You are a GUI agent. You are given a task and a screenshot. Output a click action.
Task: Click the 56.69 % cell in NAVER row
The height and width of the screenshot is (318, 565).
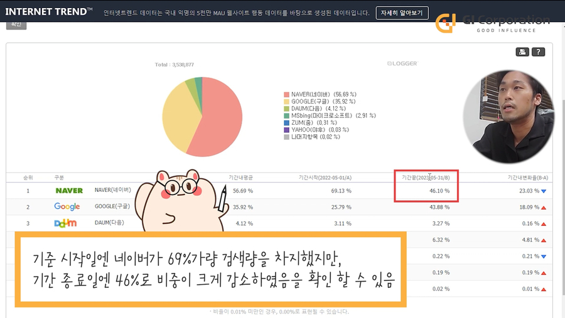pyautogui.click(x=243, y=191)
